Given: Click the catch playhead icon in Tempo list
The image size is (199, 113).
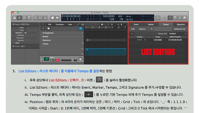Looking at the screenshot, I should (152, 29).
